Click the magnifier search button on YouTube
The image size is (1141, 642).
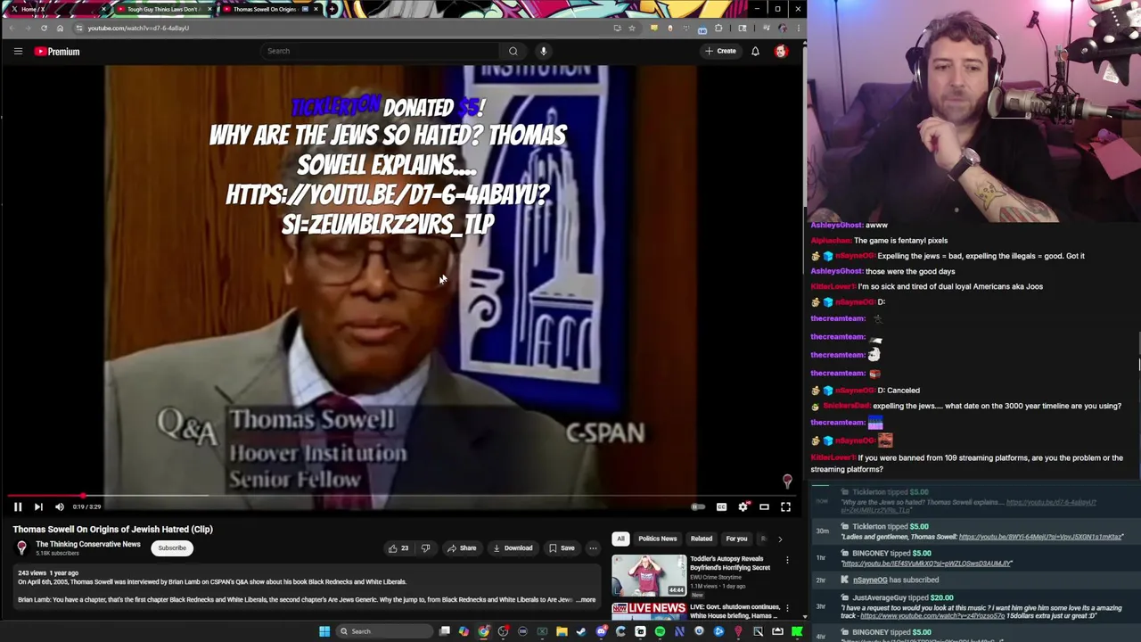point(513,51)
